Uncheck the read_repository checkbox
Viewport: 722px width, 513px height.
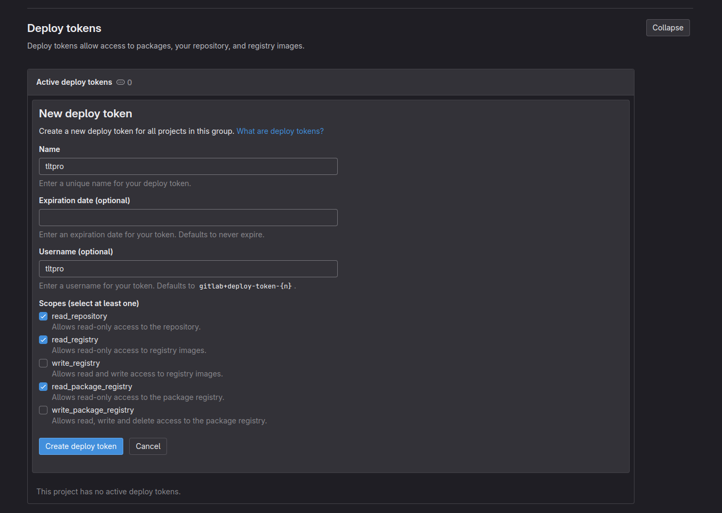click(43, 316)
